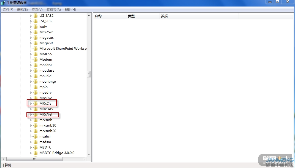Image resolution: width=295 pixels, height=168 pixels.
Task: Click the Modem folder icon
Action: [36, 60]
